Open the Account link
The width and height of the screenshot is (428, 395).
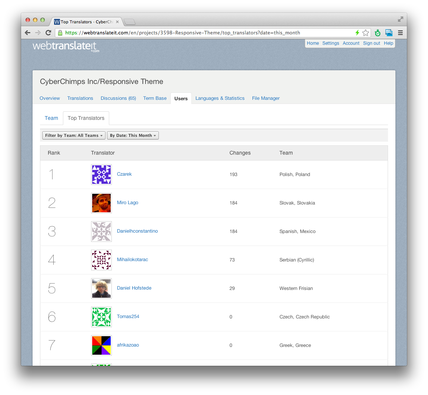point(351,43)
